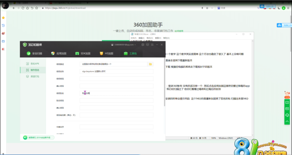Reload the page with the refresh icon

point(23,8)
